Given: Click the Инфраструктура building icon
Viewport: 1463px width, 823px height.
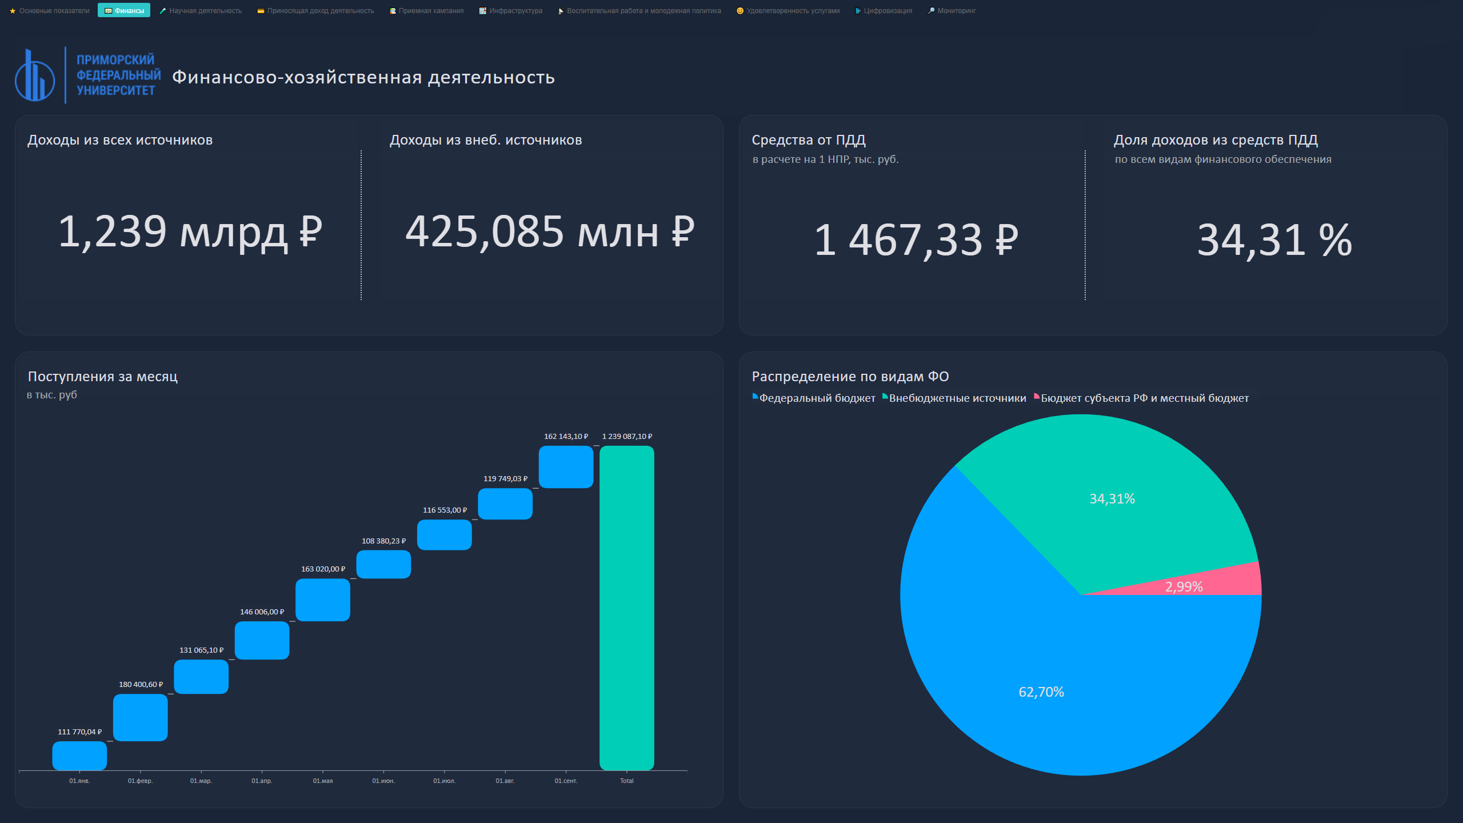Looking at the screenshot, I should [x=483, y=11].
